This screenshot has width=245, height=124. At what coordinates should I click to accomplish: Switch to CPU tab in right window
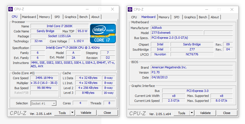click(134, 17)
